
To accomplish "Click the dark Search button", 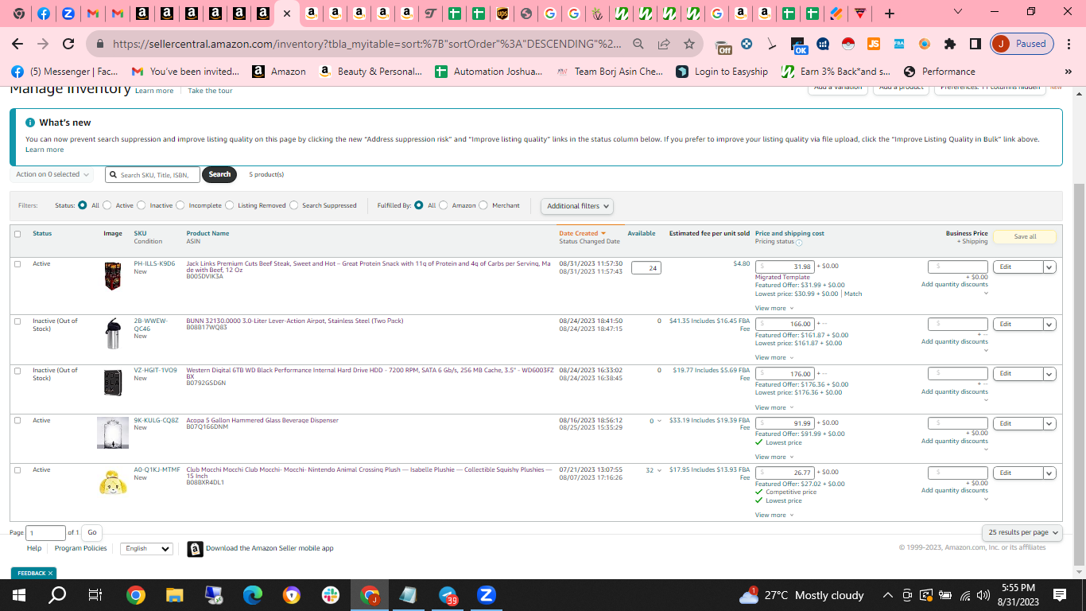I will click(x=219, y=174).
